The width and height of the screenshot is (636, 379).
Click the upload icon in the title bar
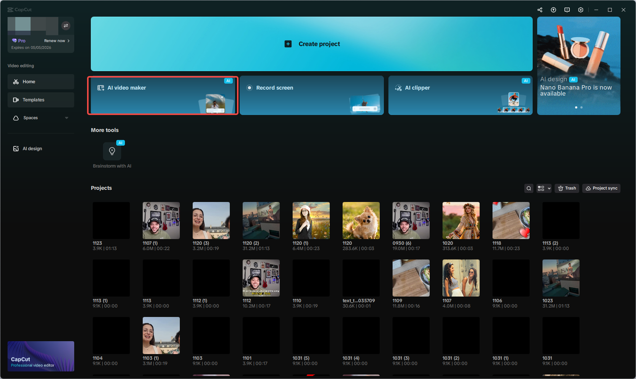pos(553,9)
